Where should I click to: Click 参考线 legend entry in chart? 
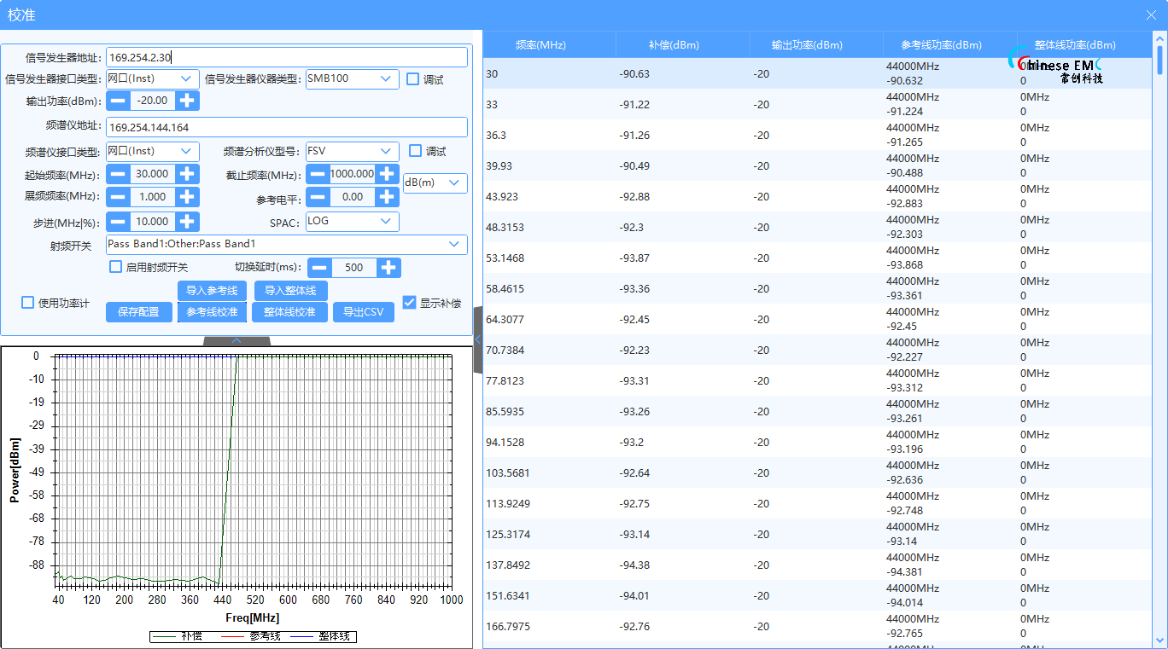tap(251, 636)
